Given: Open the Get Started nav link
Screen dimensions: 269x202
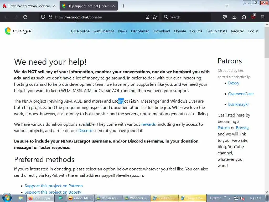Looking at the screenshot, I should (x=140, y=31).
